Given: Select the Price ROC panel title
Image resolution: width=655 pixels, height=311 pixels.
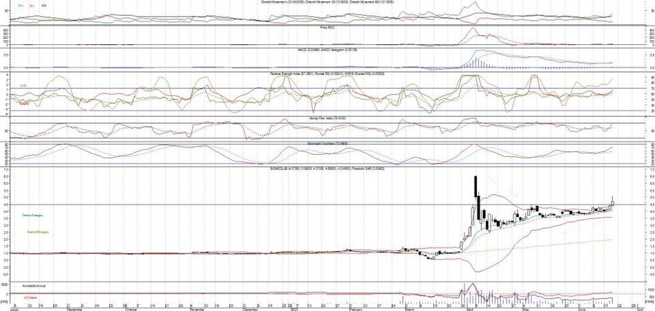Looking at the screenshot, I should click(x=327, y=27).
